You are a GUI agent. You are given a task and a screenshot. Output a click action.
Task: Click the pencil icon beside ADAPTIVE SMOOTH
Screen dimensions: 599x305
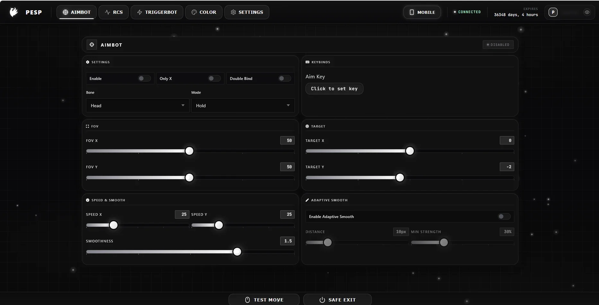(307, 200)
